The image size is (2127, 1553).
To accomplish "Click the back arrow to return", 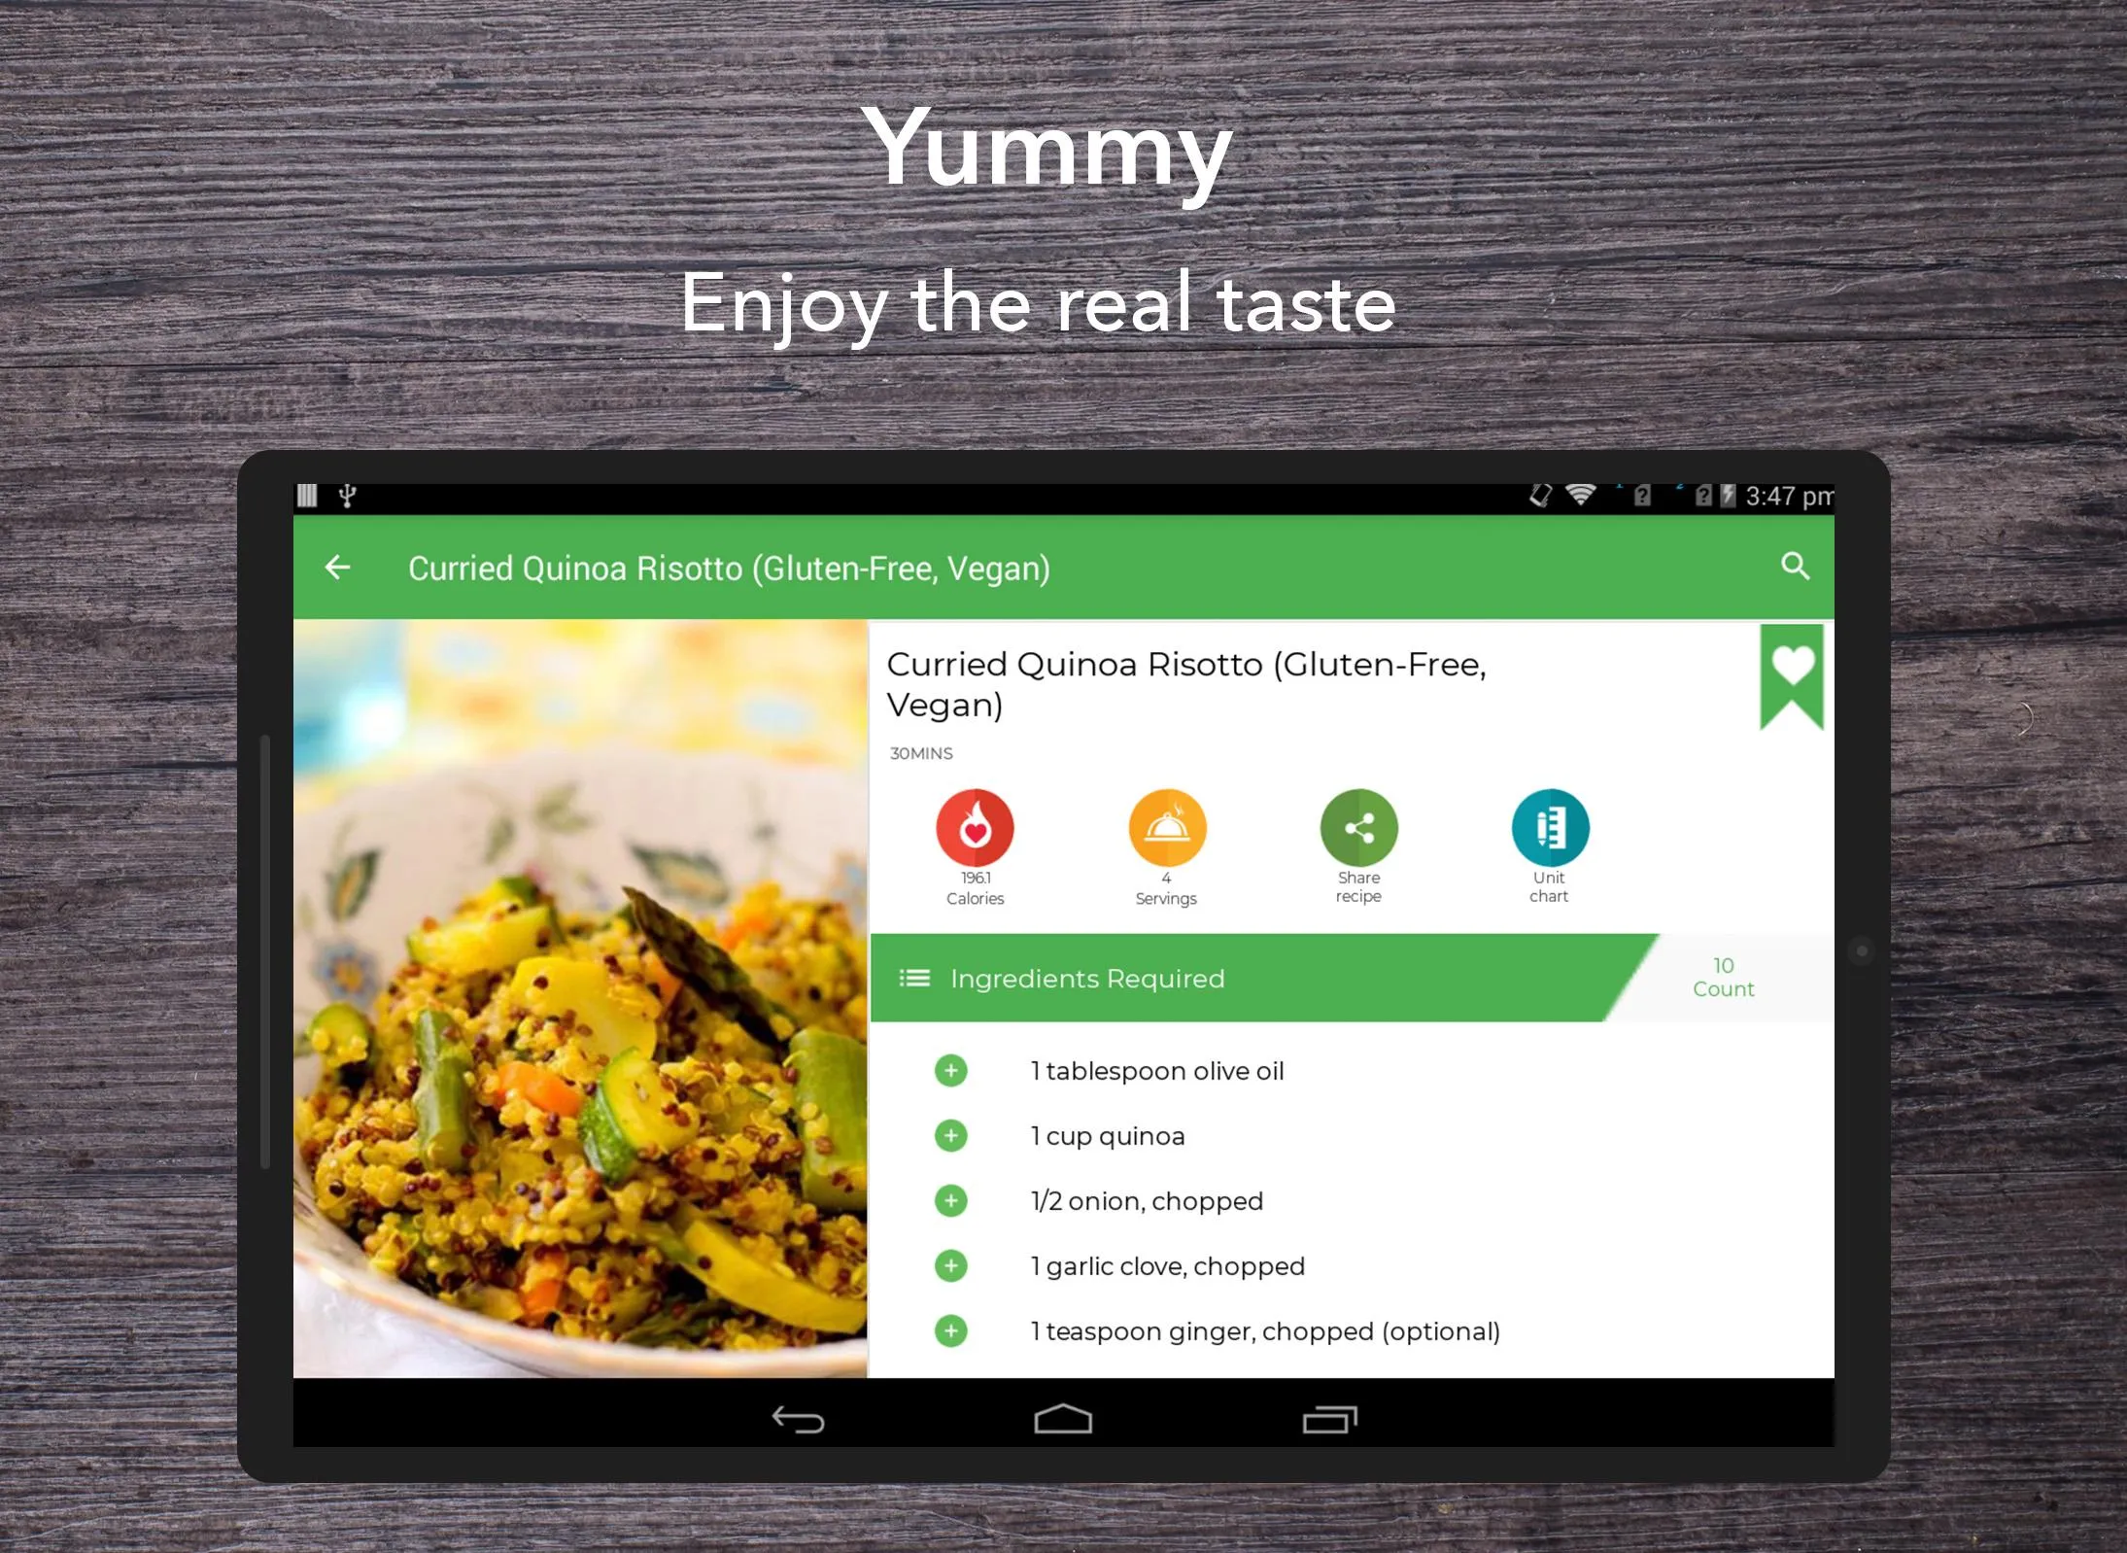I will click(342, 567).
